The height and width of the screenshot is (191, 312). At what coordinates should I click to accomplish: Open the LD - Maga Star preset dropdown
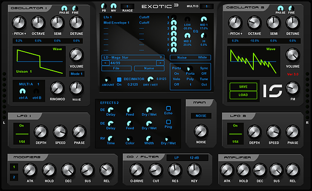133,57
